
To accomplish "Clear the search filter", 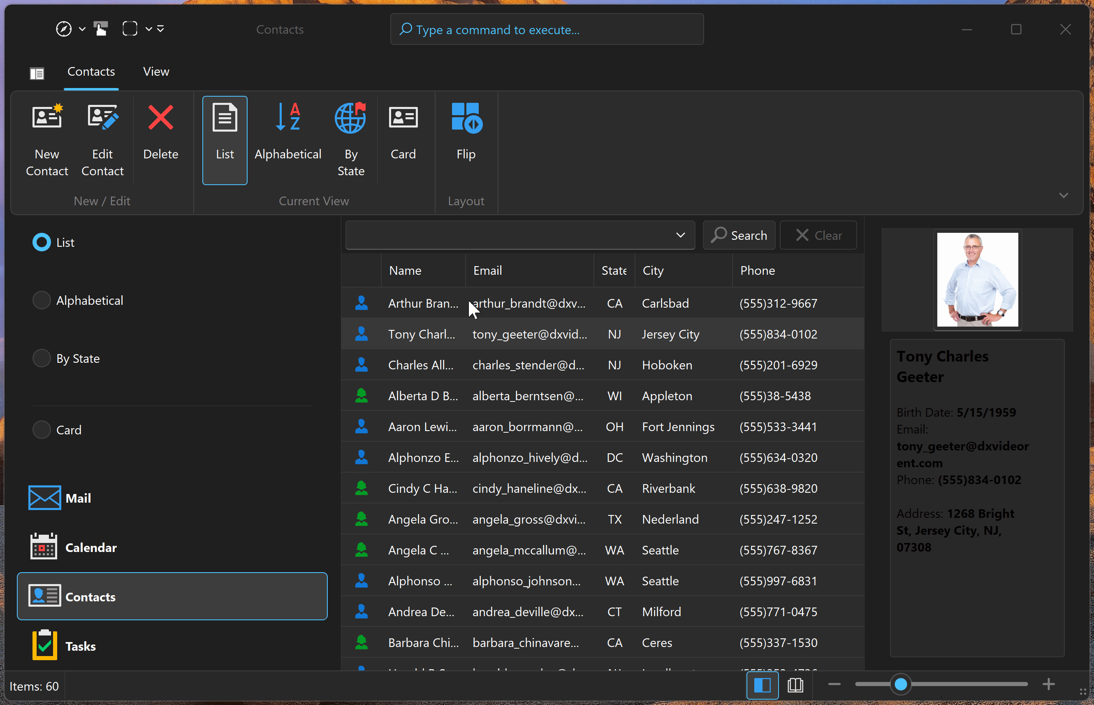I will click(818, 235).
